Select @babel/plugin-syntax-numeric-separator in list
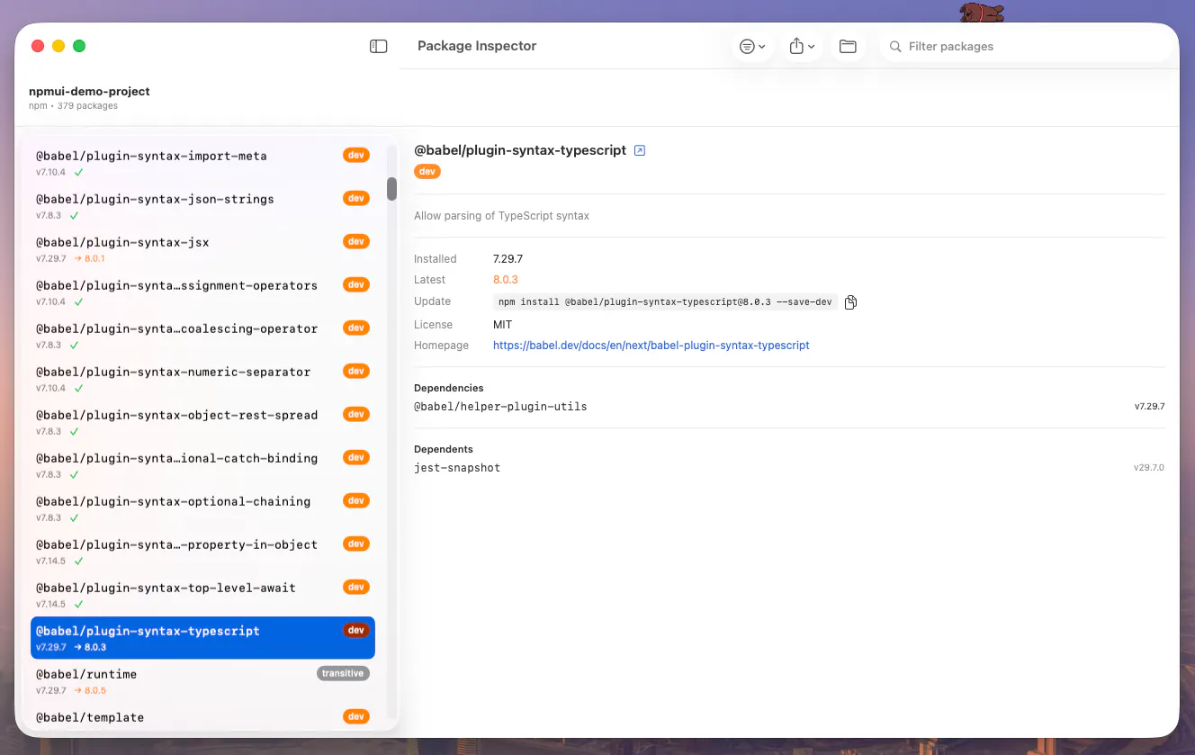The width and height of the screenshot is (1195, 755). coord(202,379)
